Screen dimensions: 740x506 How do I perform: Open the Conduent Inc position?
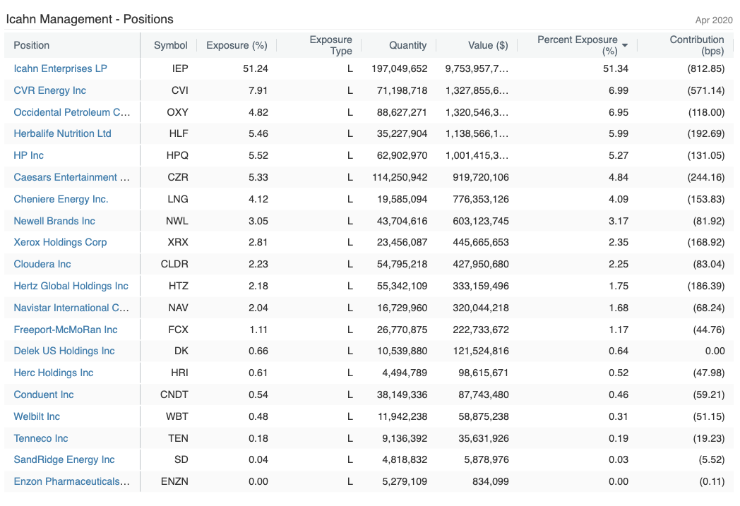(x=43, y=394)
